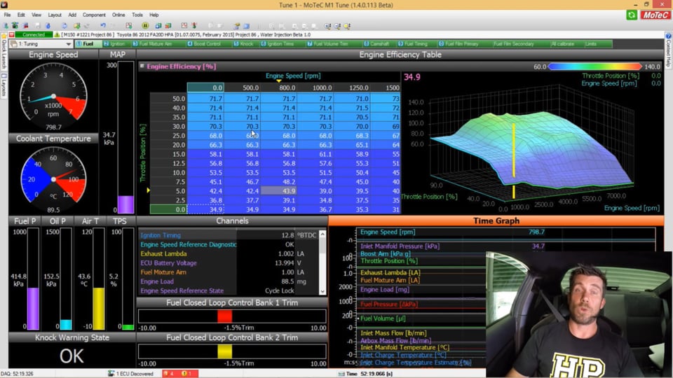Click the green refresh icon beside MoTeC logo
The width and height of the screenshot is (673, 378).
[x=632, y=15]
